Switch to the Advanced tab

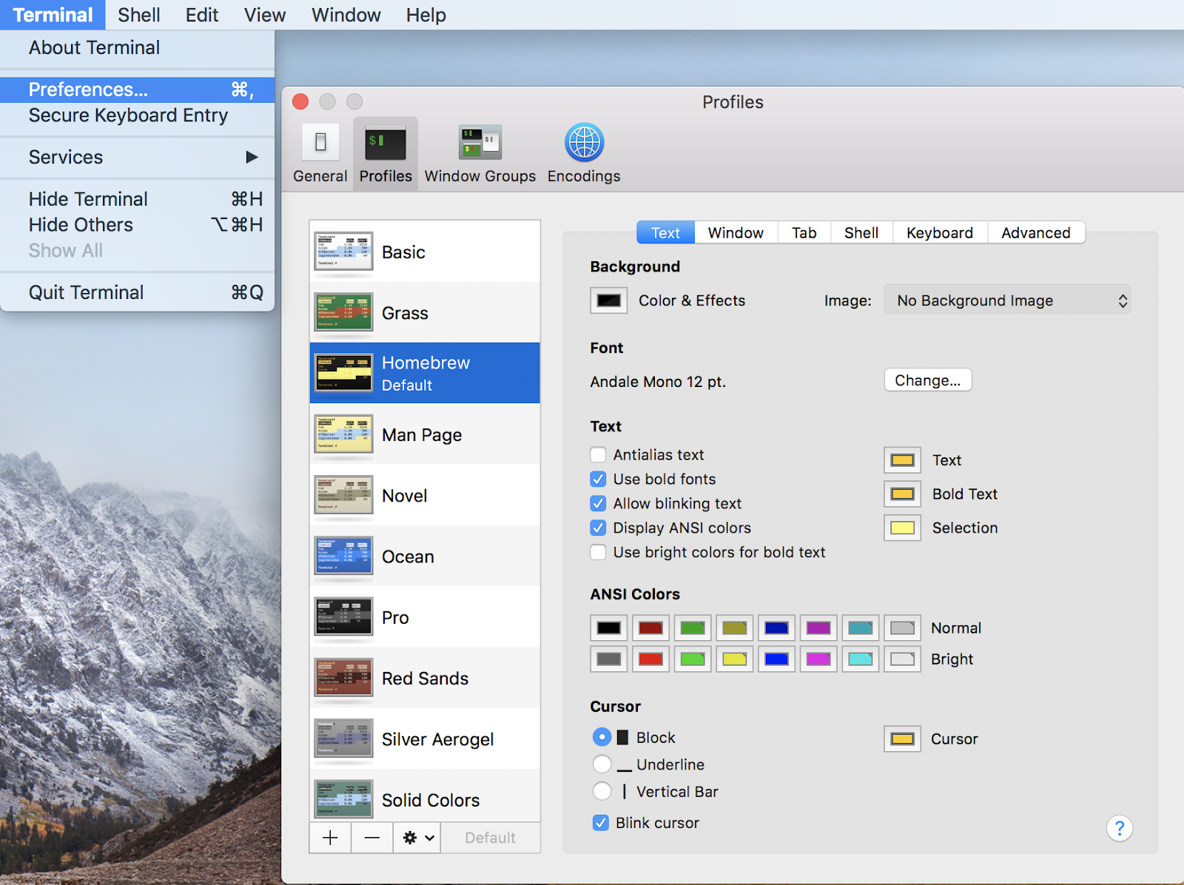point(1036,232)
